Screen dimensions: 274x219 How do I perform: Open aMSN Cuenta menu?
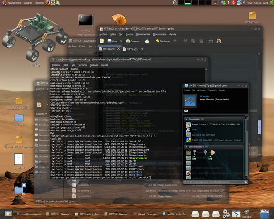pyautogui.click(x=187, y=90)
